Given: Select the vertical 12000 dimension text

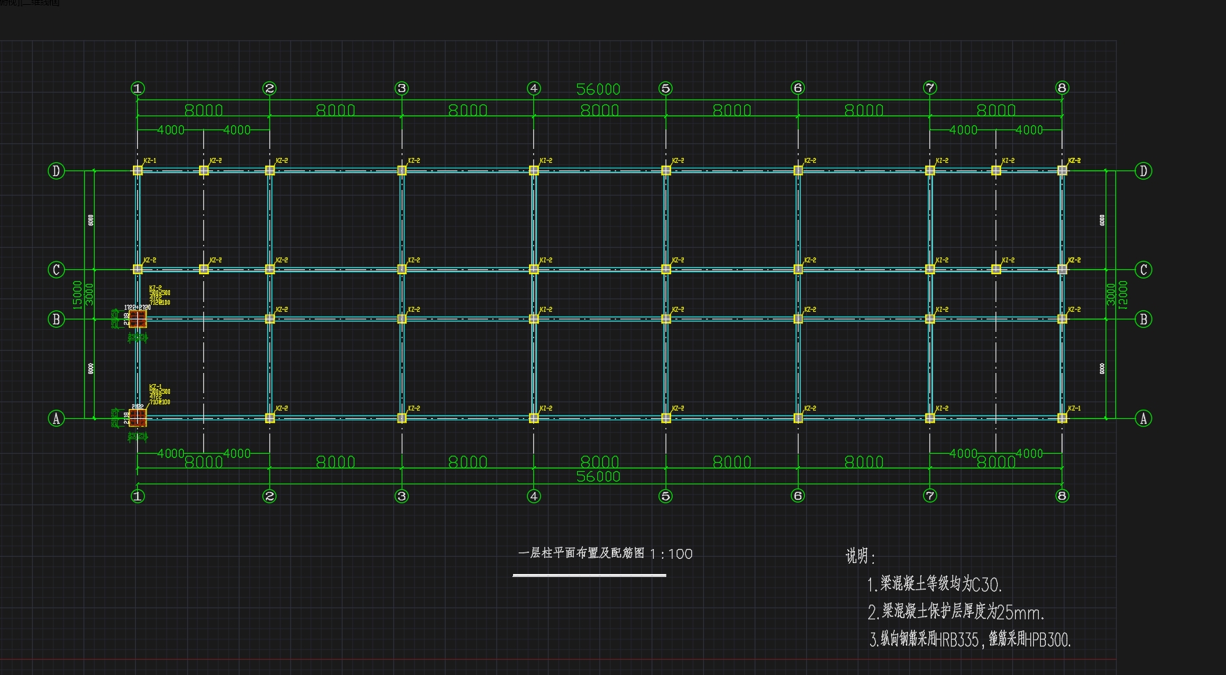Looking at the screenshot, I should 1122,294.
